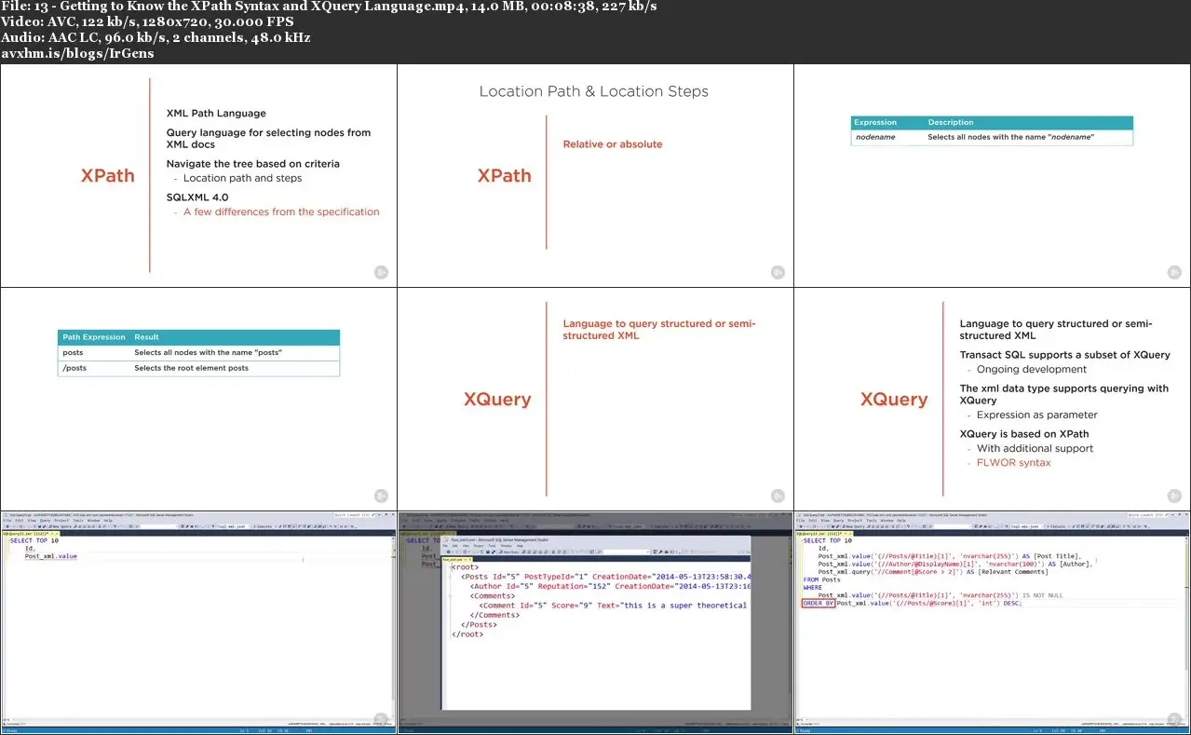Select the video file name line
The image size is (1191, 735).
[329, 7]
